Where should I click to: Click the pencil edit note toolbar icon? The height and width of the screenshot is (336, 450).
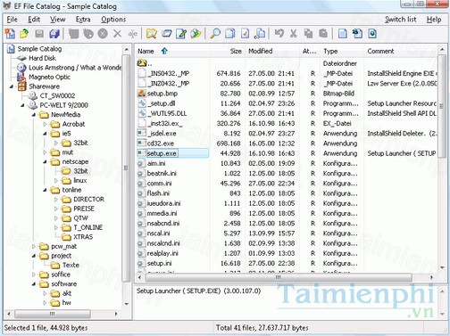tap(181, 34)
